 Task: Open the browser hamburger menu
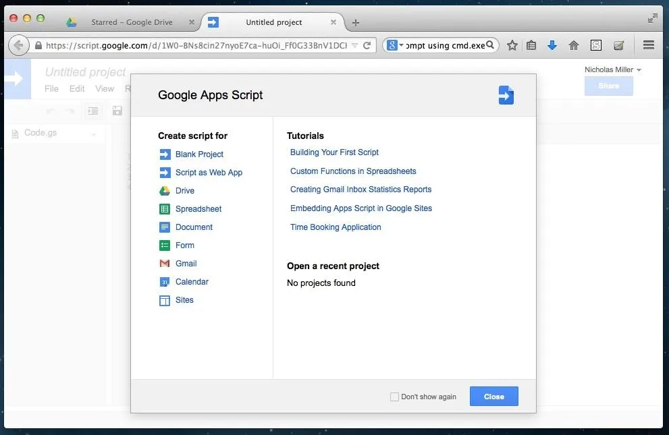649,45
